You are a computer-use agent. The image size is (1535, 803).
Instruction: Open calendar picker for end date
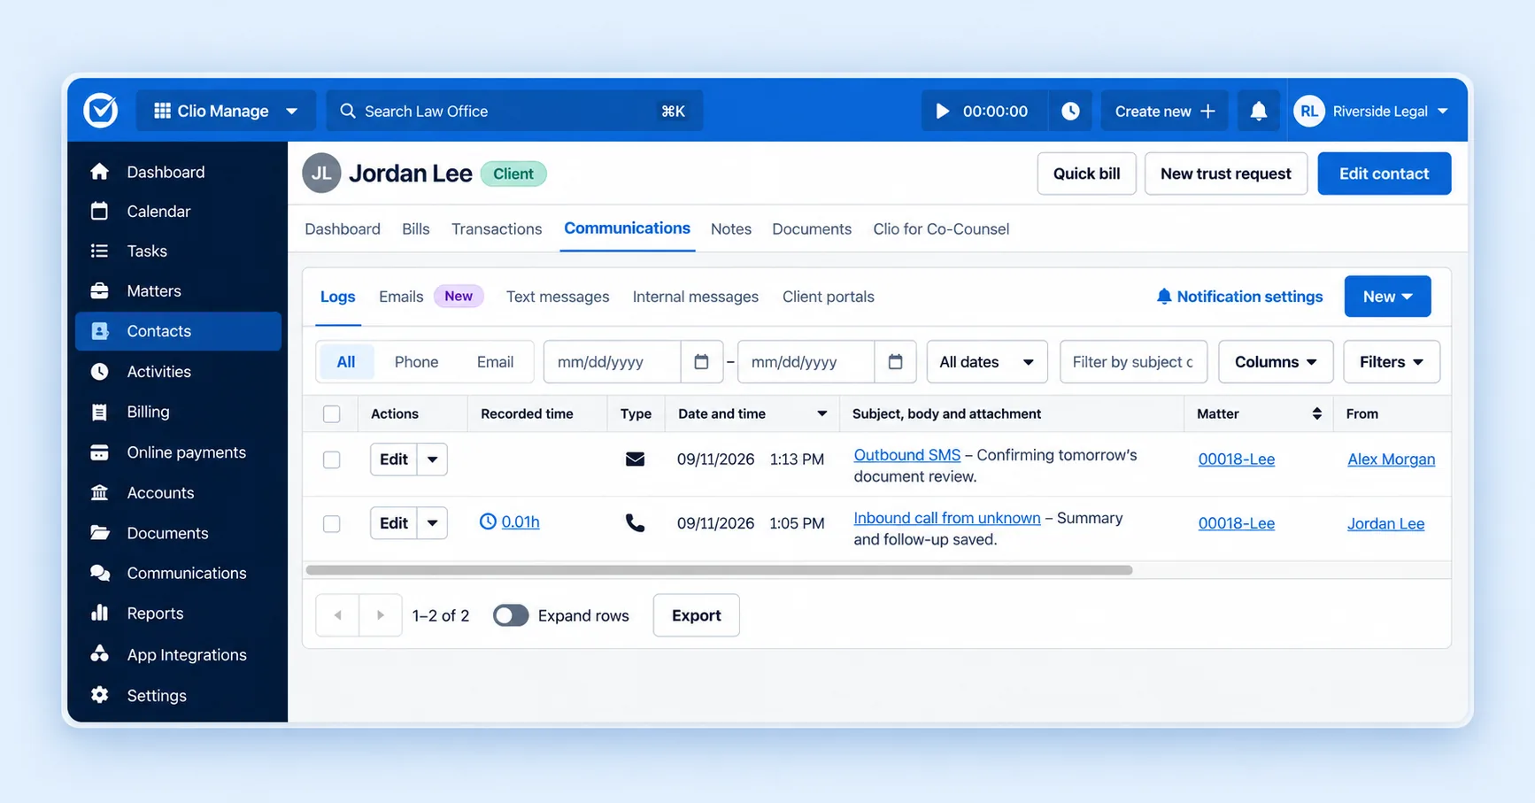pos(895,362)
